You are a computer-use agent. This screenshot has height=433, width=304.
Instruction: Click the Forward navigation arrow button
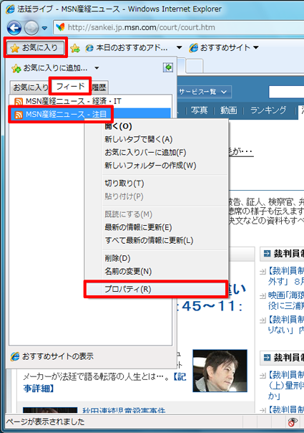31,28
